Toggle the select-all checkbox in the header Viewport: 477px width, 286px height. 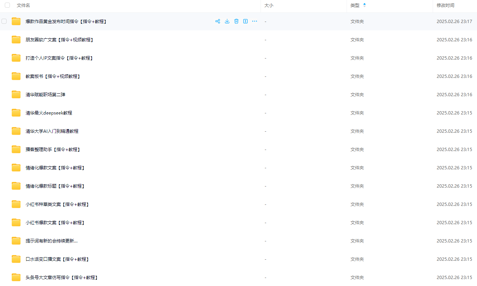[7, 5]
